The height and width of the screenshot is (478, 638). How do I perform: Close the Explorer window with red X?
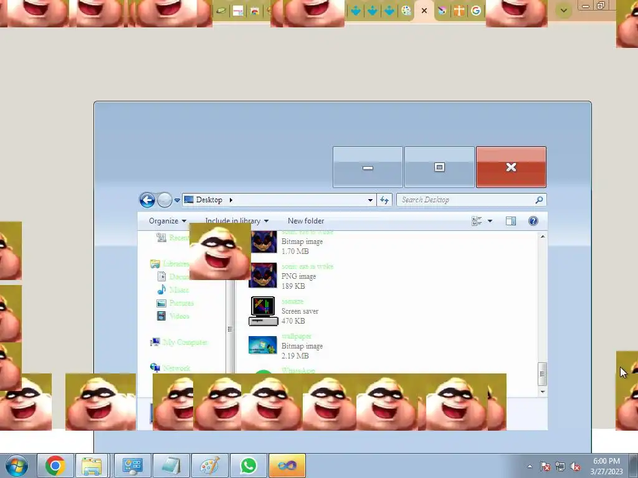511,167
